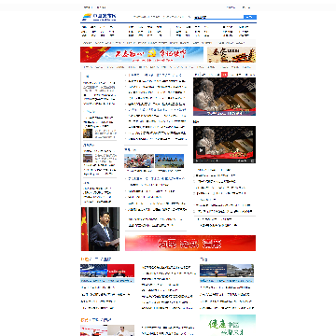Screen dimensions: 336x336
Task: Open the tan calligraphy pavilion banner
Action: click(x=231, y=55)
